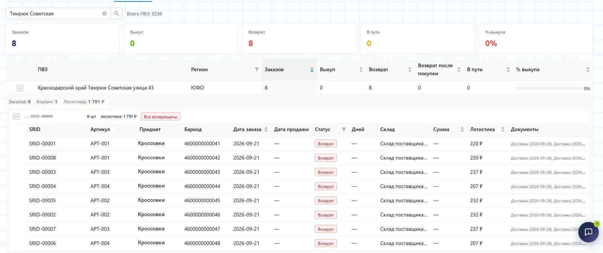Select the В пути summary card

[418, 39]
